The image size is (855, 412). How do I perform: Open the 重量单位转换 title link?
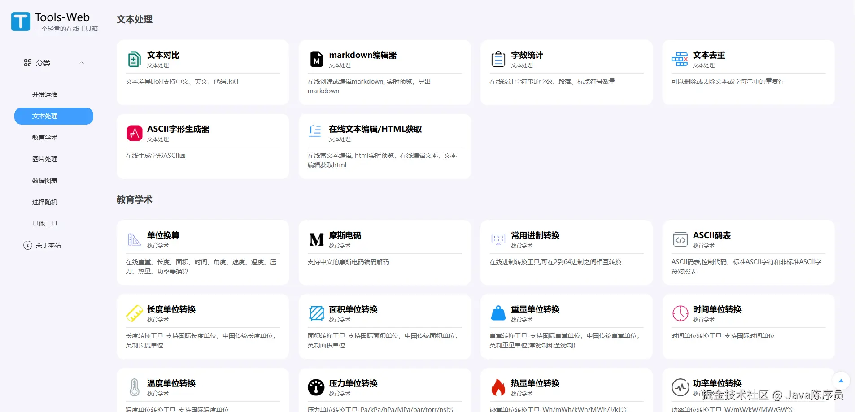point(535,309)
